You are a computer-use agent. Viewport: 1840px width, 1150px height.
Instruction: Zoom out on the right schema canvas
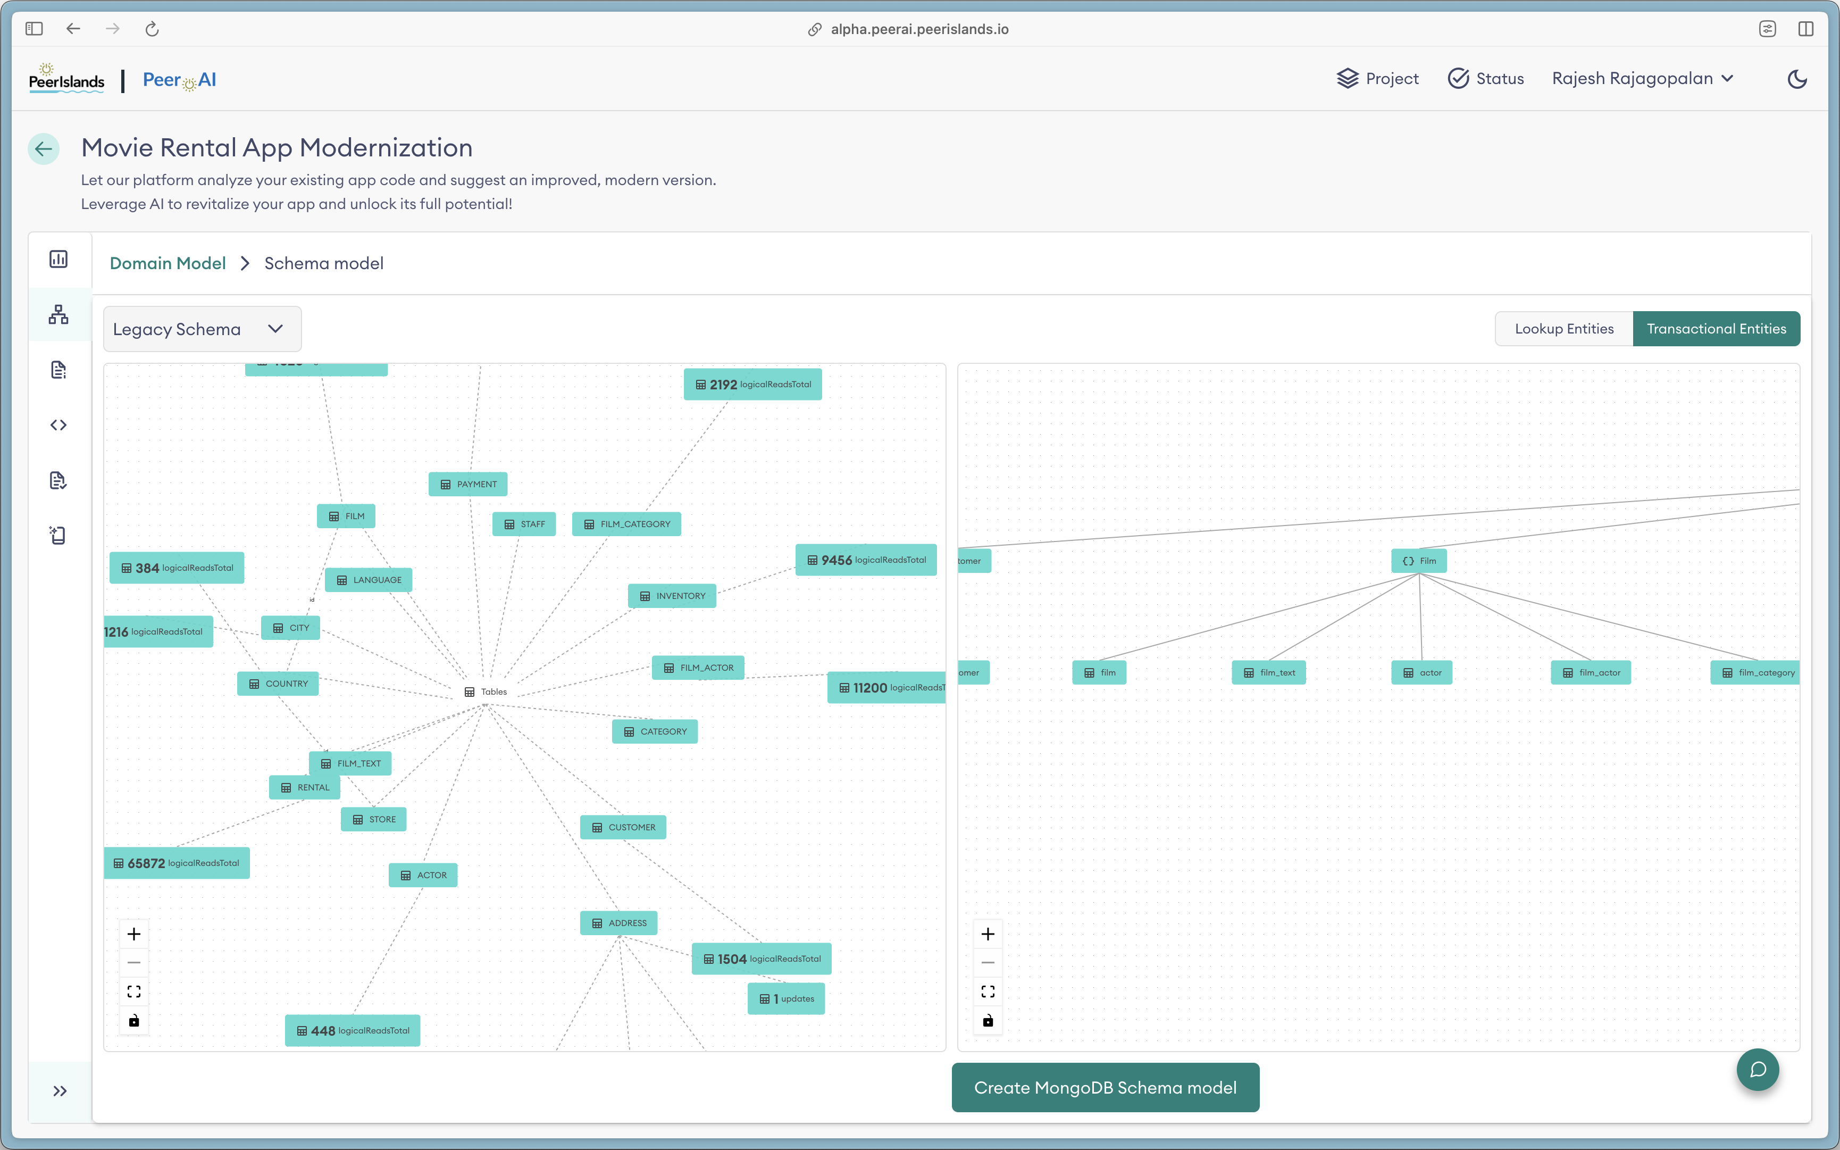click(988, 963)
